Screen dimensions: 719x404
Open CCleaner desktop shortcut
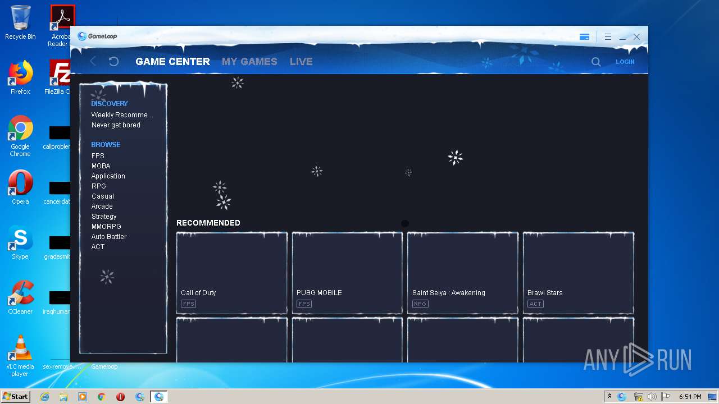[20, 297]
